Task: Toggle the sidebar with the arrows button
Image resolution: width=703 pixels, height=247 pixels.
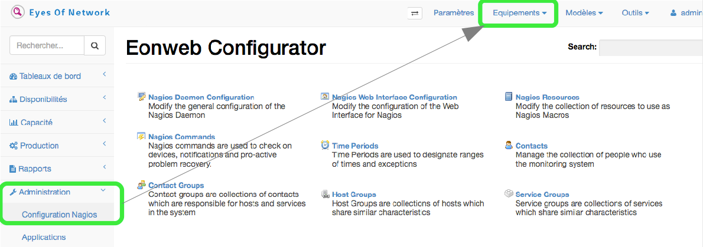Action: point(415,13)
